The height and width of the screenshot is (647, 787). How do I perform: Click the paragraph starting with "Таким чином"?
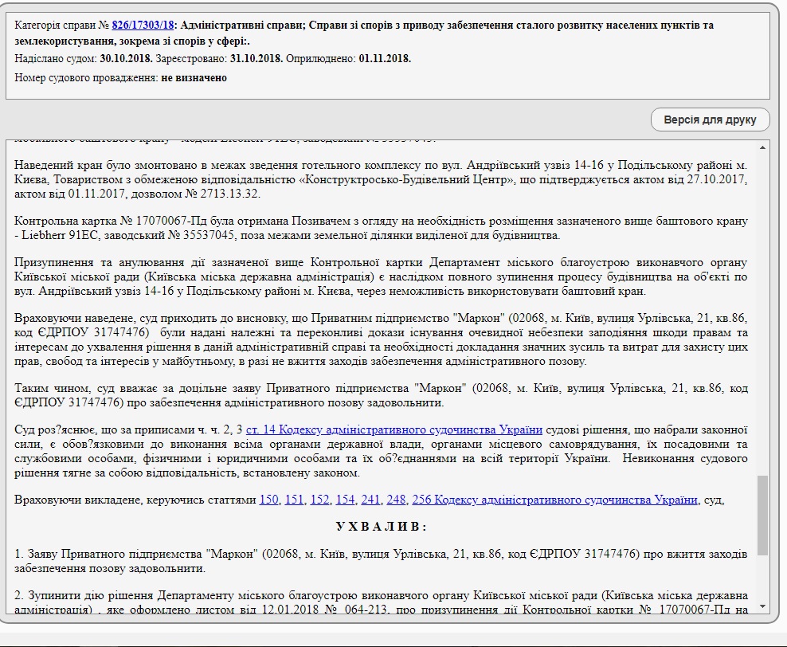pos(381,395)
